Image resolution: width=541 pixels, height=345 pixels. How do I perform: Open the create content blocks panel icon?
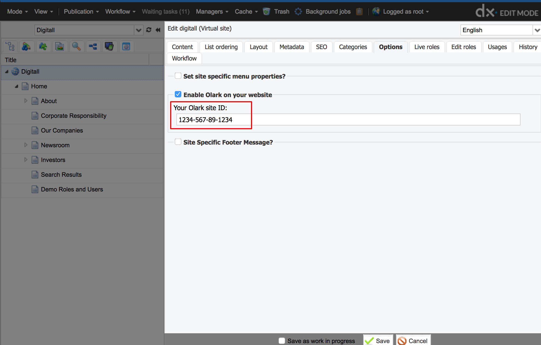click(x=26, y=46)
